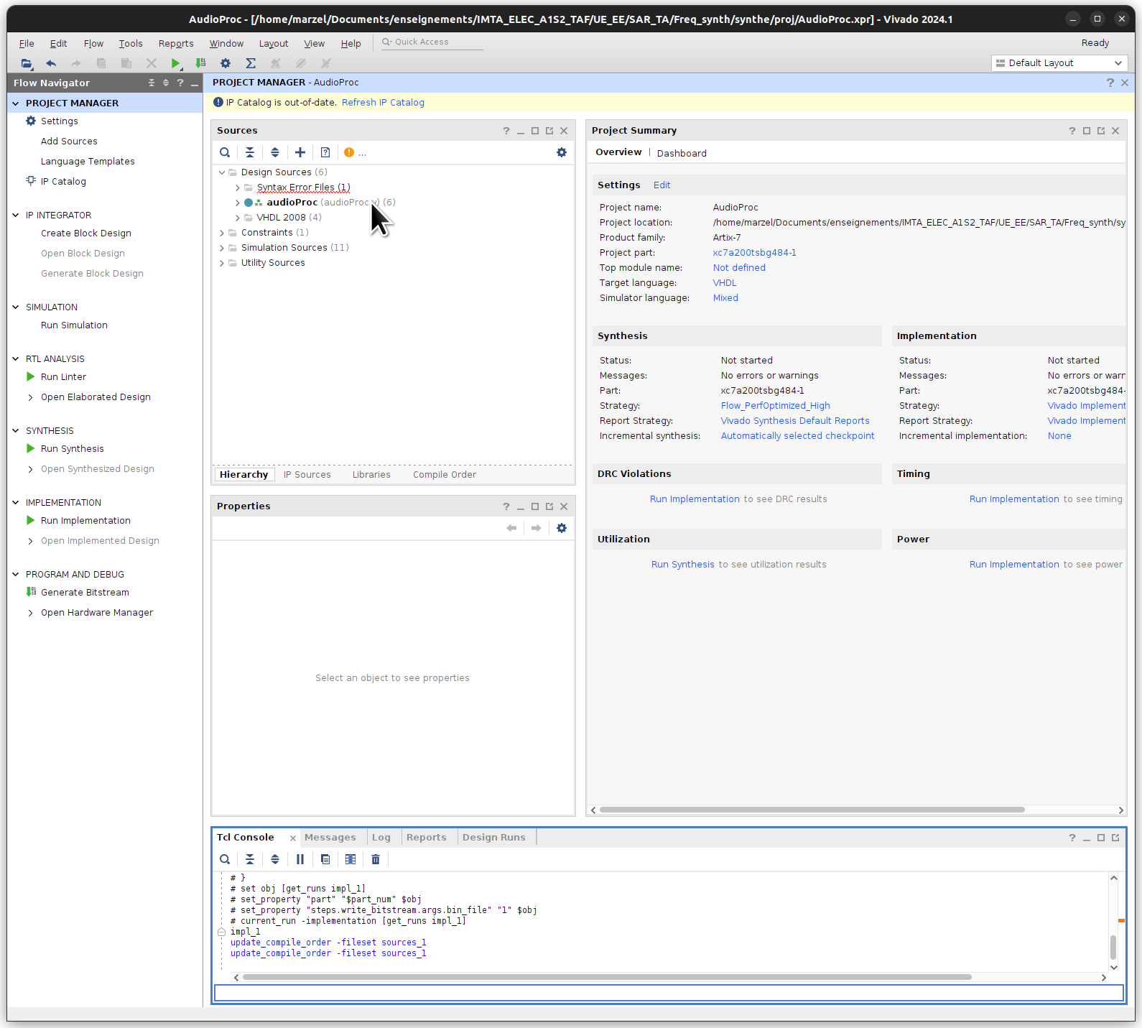Click Not defined top module link
Image resolution: width=1142 pixels, height=1028 pixels.
pyautogui.click(x=739, y=268)
